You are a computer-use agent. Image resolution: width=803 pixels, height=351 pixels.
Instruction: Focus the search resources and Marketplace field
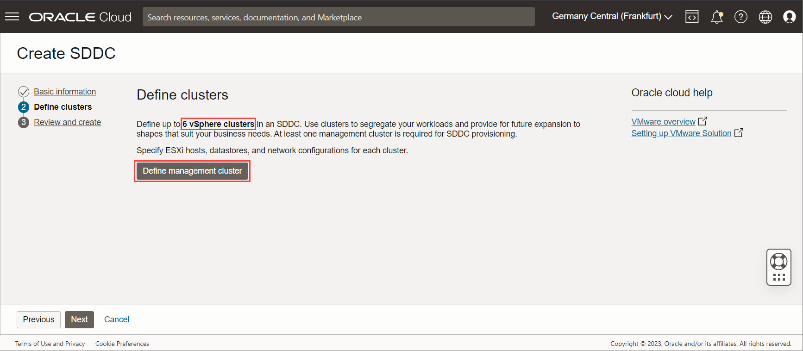[339, 17]
